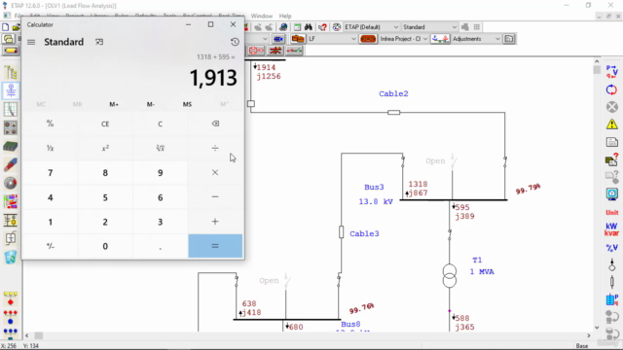This screenshot has width=623, height=350.
Task: Click the red one-line diagram icon
Action: click(256, 51)
